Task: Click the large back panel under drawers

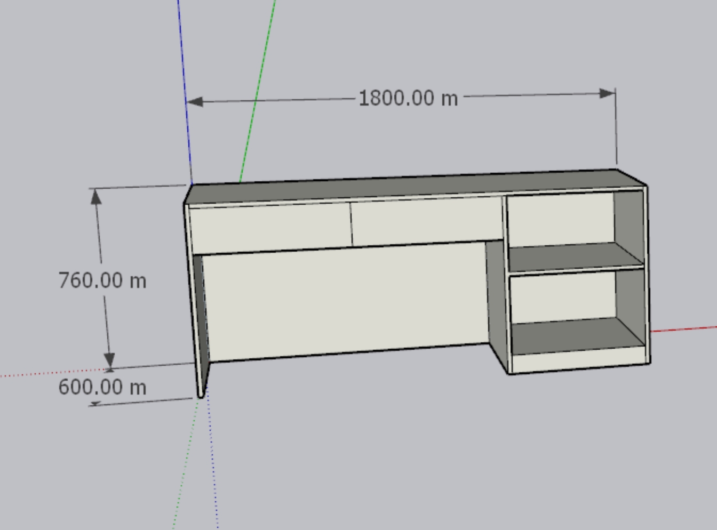Action: coord(347,301)
